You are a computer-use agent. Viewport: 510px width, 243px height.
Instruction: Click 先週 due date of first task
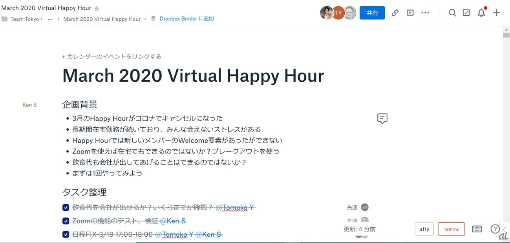click(x=352, y=207)
